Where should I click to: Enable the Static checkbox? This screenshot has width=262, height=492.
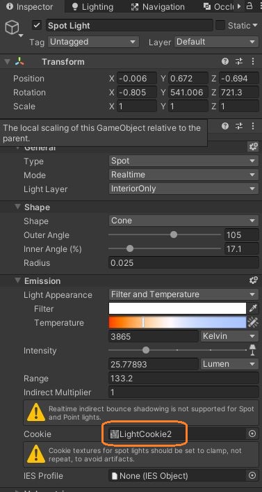click(220, 26)
